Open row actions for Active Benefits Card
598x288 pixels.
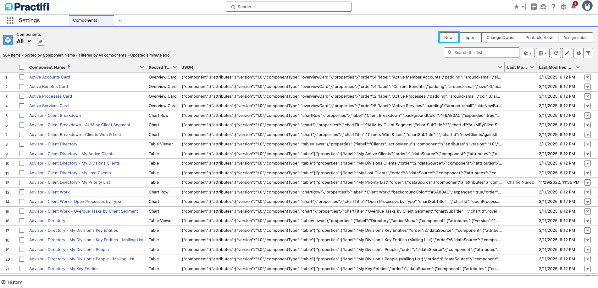[587, 87]
